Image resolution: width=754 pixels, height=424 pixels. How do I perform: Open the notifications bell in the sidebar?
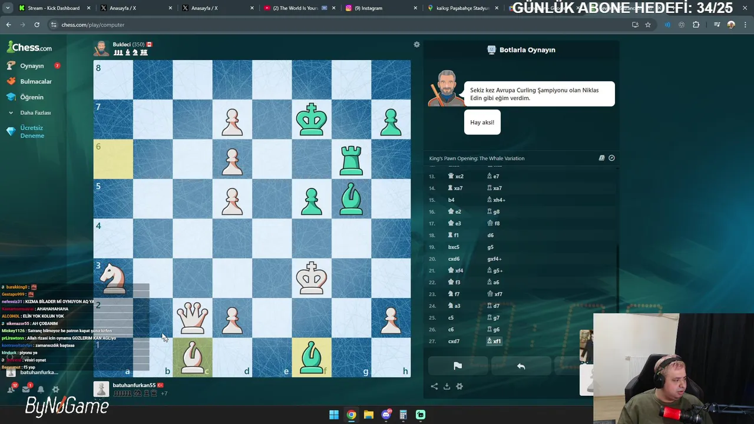(41, 389)
